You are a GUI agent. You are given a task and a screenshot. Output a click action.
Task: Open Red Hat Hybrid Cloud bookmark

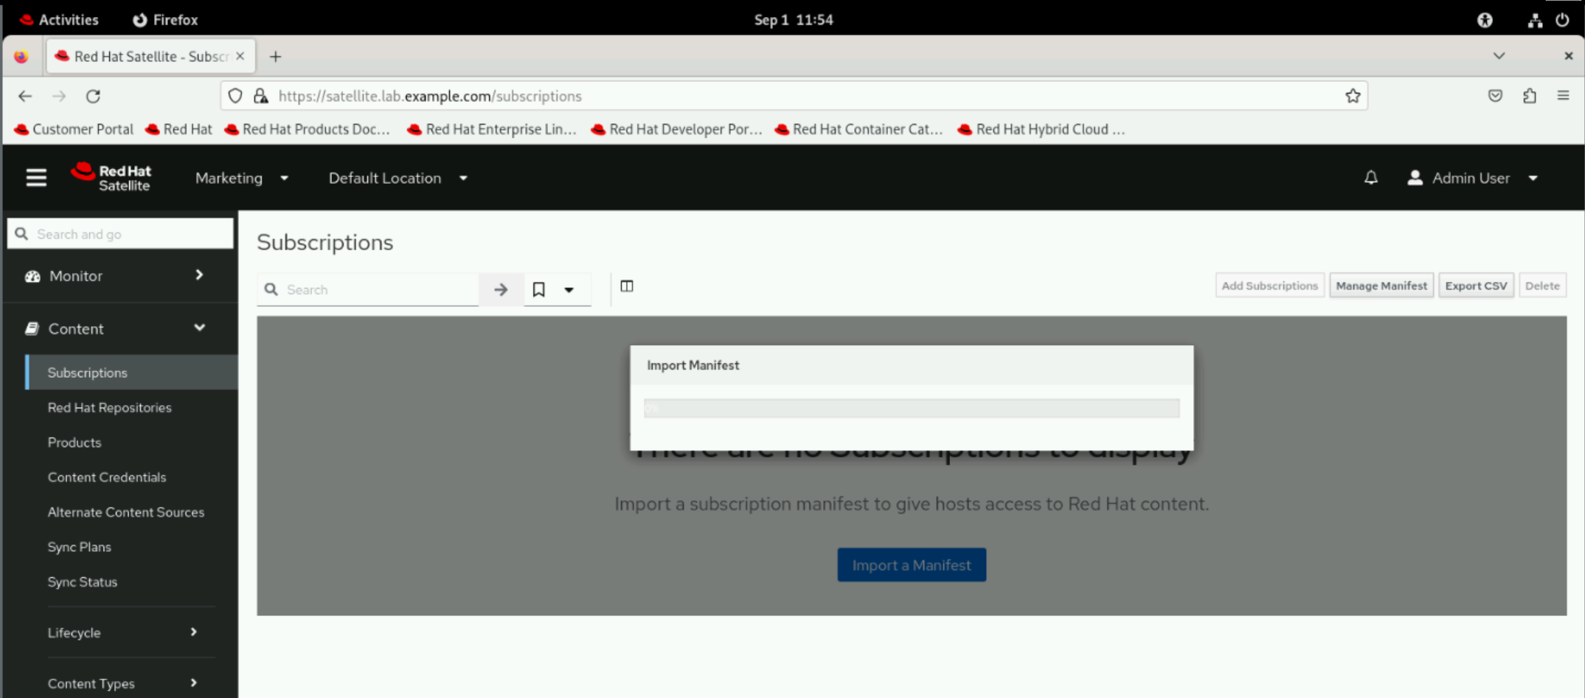click(x=1041, y=129)
